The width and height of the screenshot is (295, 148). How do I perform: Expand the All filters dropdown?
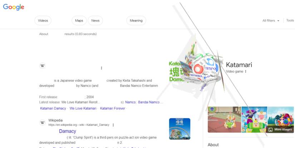[271, 21]
